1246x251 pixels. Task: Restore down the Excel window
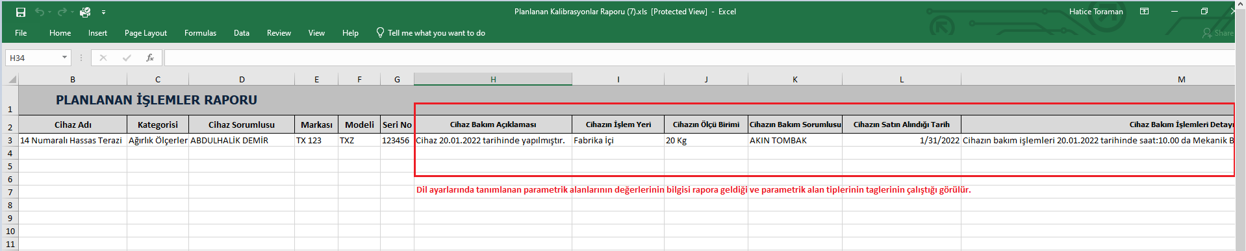[1204, 12]
